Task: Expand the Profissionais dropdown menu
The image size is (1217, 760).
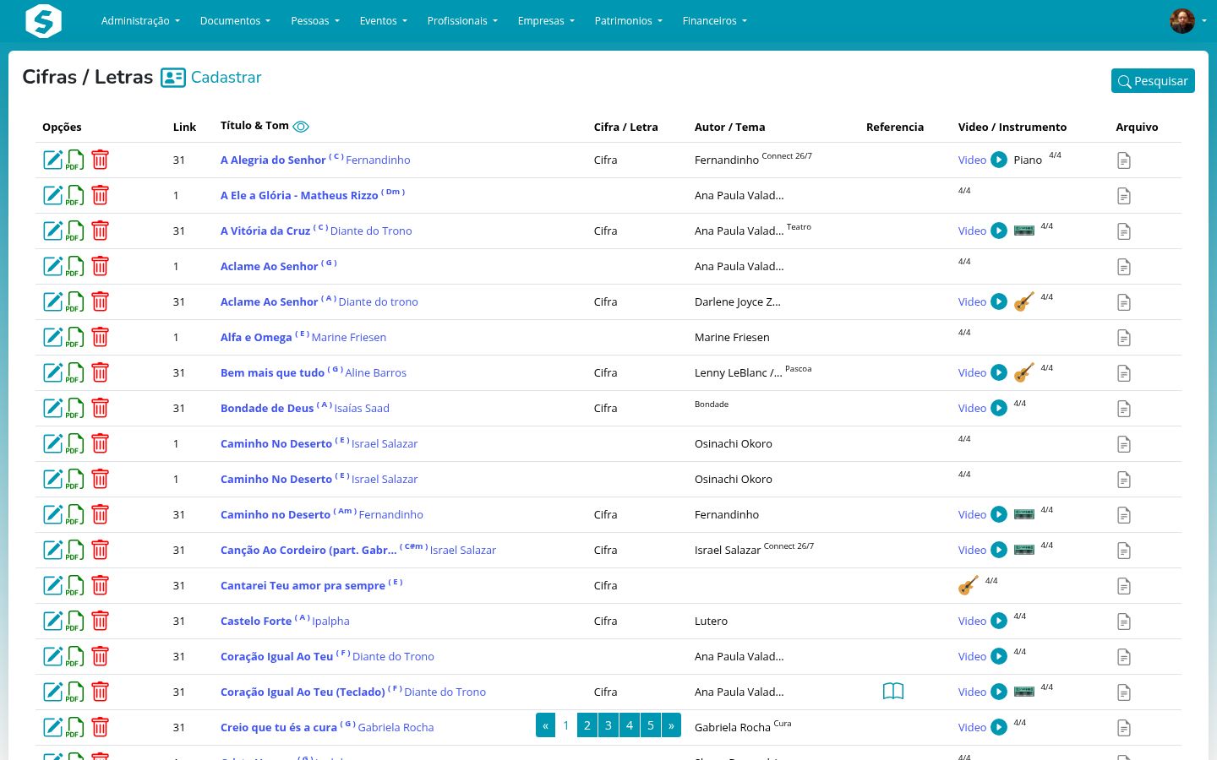Action: coord(462,21)
